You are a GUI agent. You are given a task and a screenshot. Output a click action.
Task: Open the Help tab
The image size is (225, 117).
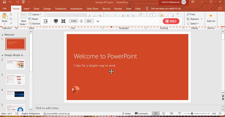coord(138,9)
